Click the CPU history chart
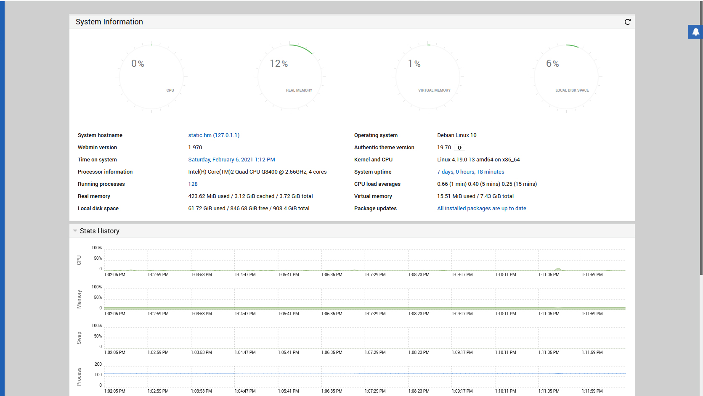The image size is (703, 396). pos(365,260)
